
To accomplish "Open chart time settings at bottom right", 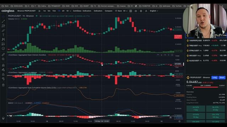I will point(179,121).
